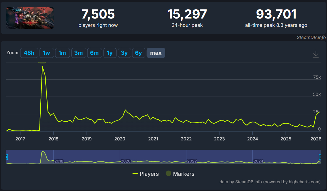This screenshot has height=191, width=327.
Task: Switch to the 3m zoom range
Action: click(78, 53)
